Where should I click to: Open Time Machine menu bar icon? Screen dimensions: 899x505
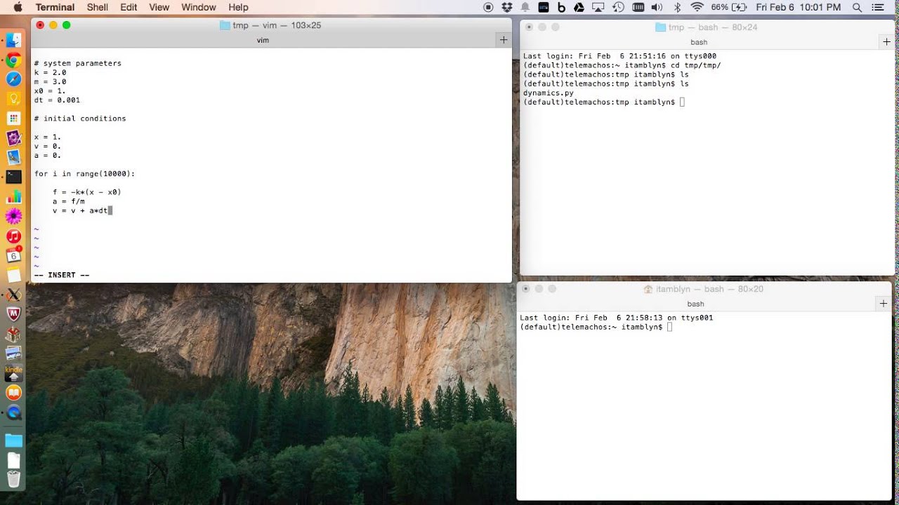click(x=618, y=7)
